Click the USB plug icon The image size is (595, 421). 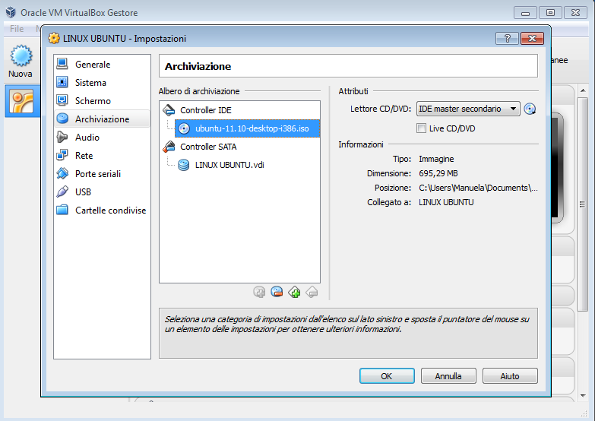[x=62, y=192]
